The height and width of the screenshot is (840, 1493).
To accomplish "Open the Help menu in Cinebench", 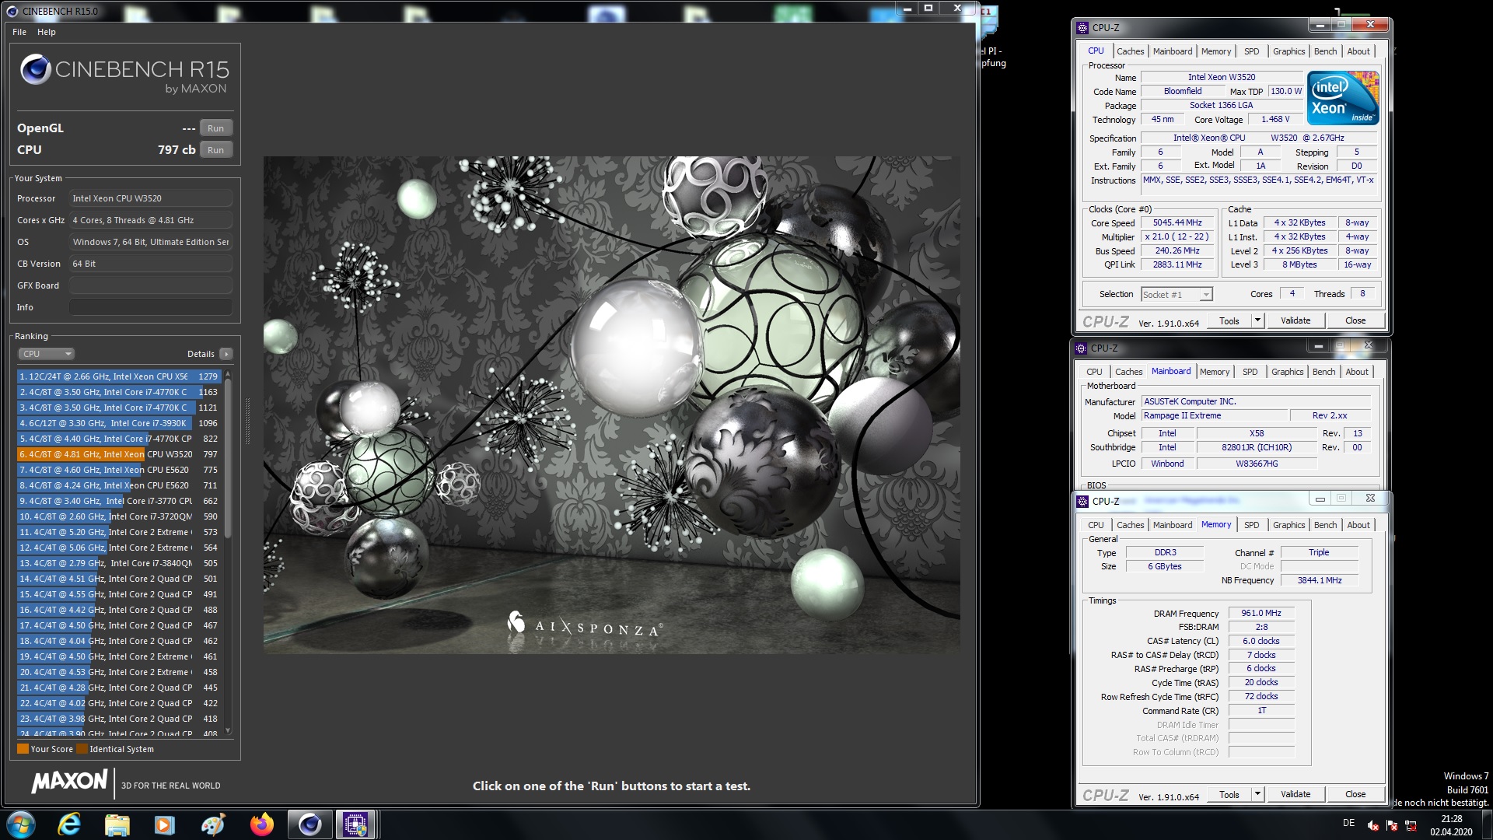I will 47,32.
